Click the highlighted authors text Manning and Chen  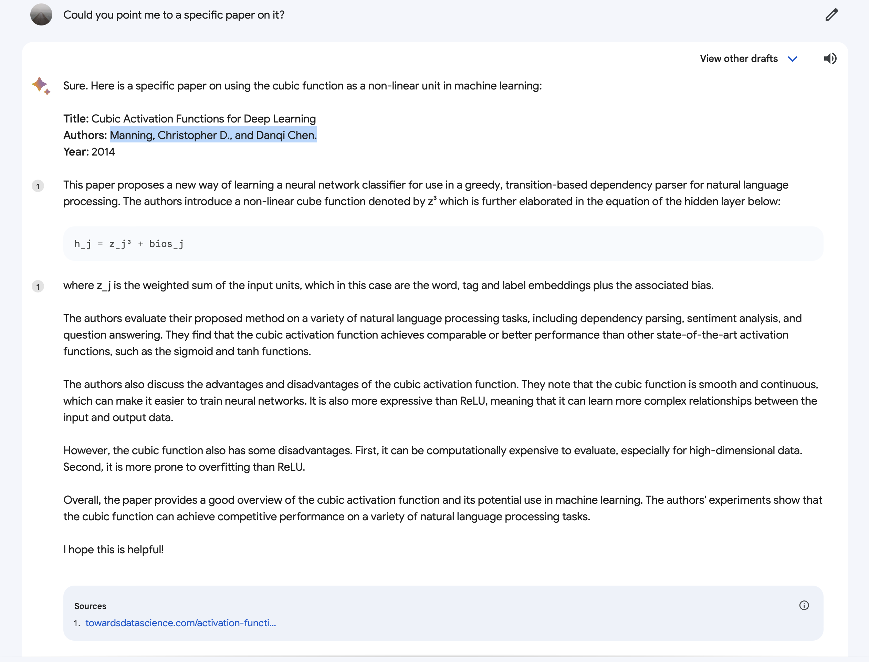(x=213, y=135)
